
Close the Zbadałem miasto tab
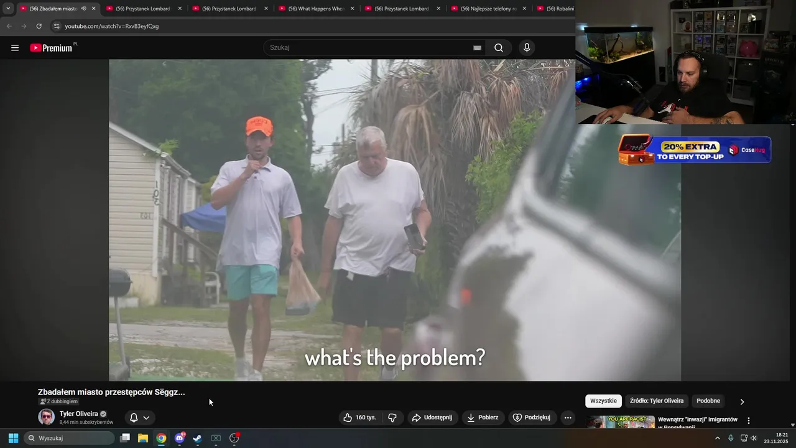coord(94,9)
